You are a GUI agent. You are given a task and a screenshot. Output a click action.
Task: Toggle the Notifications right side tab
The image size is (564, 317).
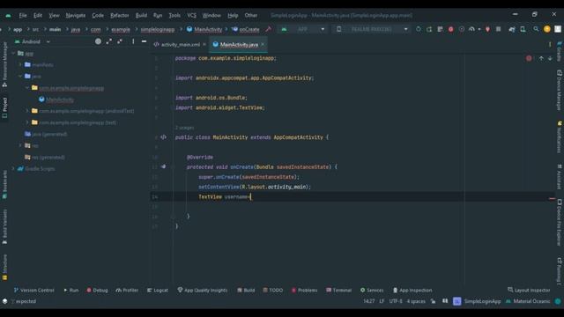(x=559, y=136)
